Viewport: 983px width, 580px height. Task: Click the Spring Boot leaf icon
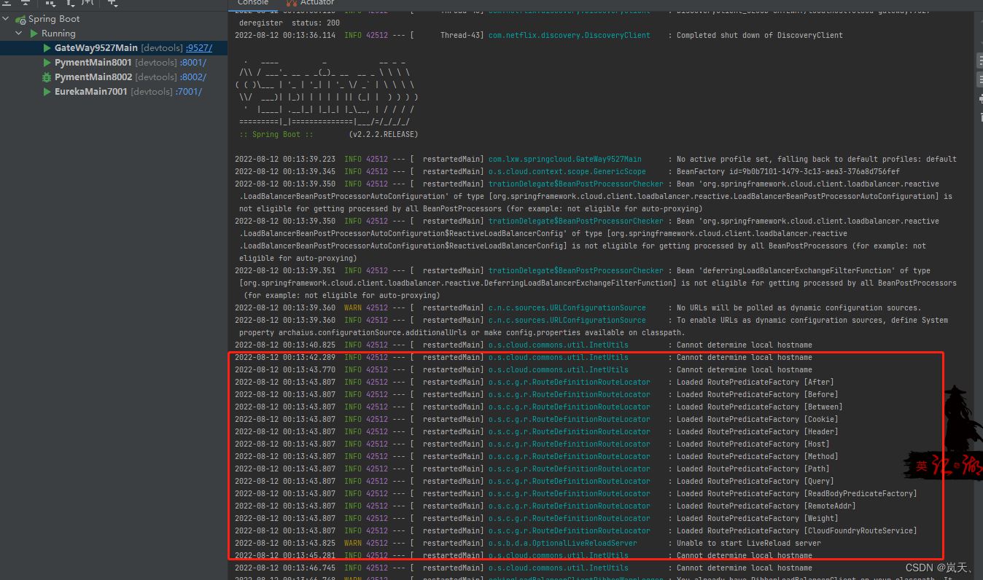(21, 19)
